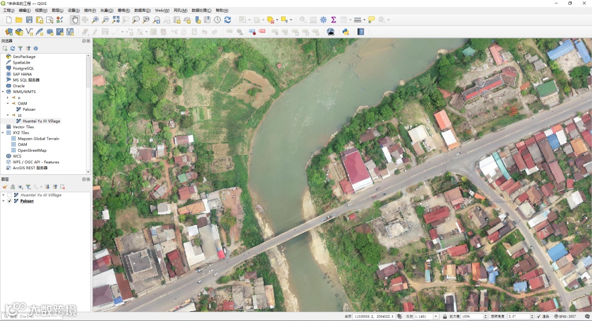Screen dimensions: 592x321
Task: Open the Web(W) menu
Action: tap(162, 10)
